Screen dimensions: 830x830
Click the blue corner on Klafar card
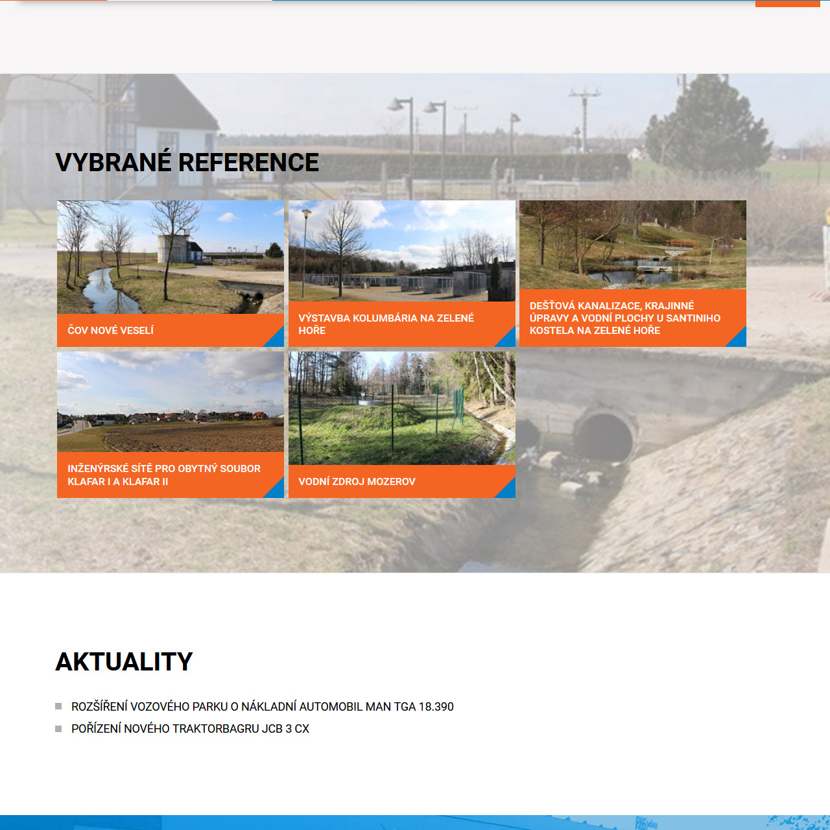277,491
